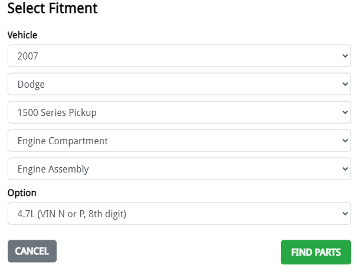Click the Vehicle field label
The height and width of the screenshot is (272, 357).
22,35
